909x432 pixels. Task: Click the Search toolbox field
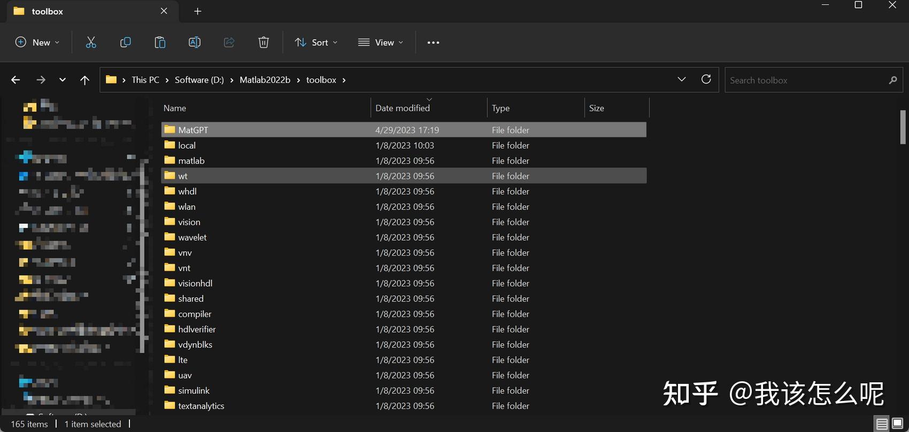805,81
